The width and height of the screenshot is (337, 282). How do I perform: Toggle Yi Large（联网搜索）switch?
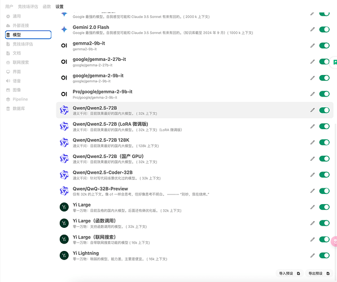[325, 240]
